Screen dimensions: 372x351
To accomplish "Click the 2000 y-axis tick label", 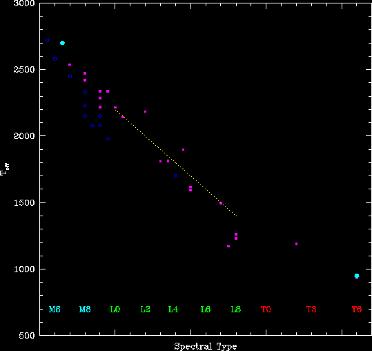I will 24,136.
